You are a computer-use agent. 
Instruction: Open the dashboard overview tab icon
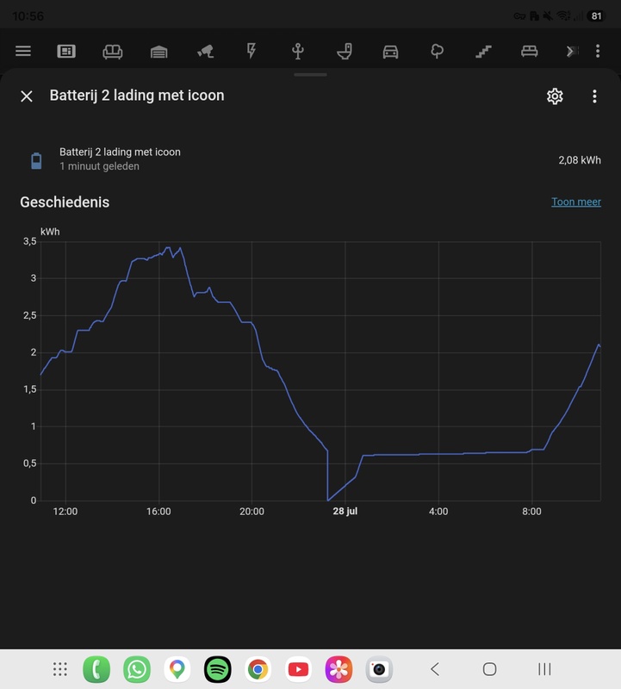point(66,52)
